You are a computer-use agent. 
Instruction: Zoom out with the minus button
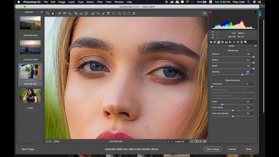click(x=47, y=141)
